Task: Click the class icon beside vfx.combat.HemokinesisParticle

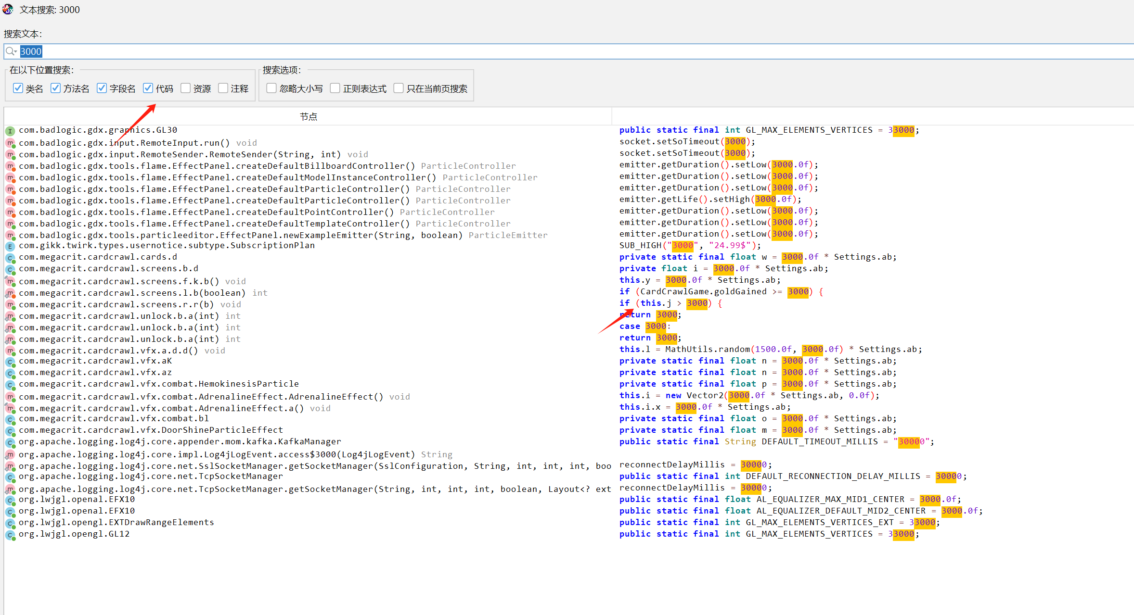Action: (10, 385)
